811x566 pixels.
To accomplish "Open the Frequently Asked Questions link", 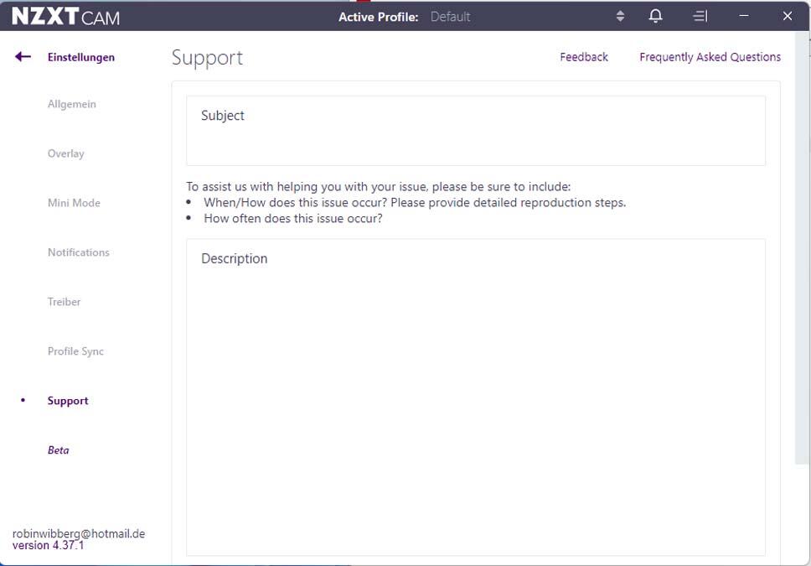I will [710, 57].
